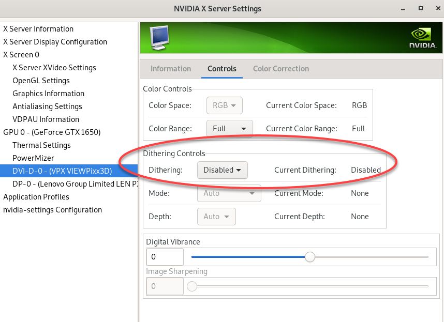
Task: Maximize the NVIDIA X Server Settings window
Action: pos(420,9)
